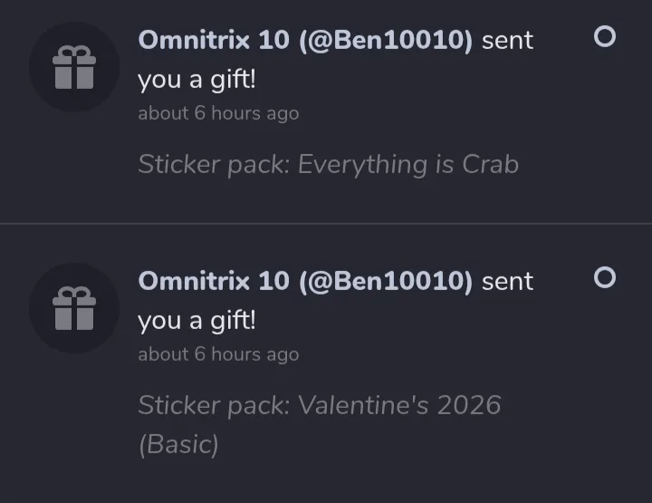Click the word "Crab" in the sticker pack name

[x=490, y=164]
